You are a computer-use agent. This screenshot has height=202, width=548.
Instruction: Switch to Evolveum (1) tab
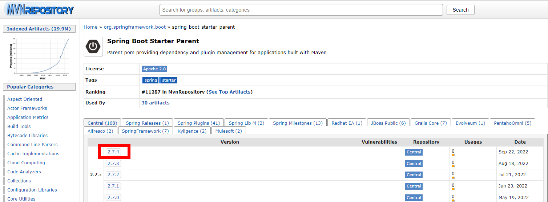click(x=470, y=123)
